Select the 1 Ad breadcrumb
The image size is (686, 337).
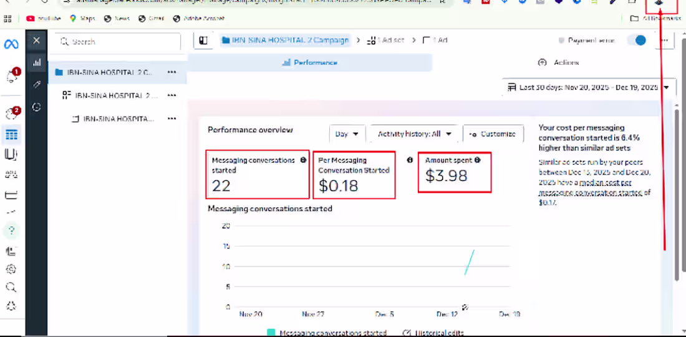point(435,41)
